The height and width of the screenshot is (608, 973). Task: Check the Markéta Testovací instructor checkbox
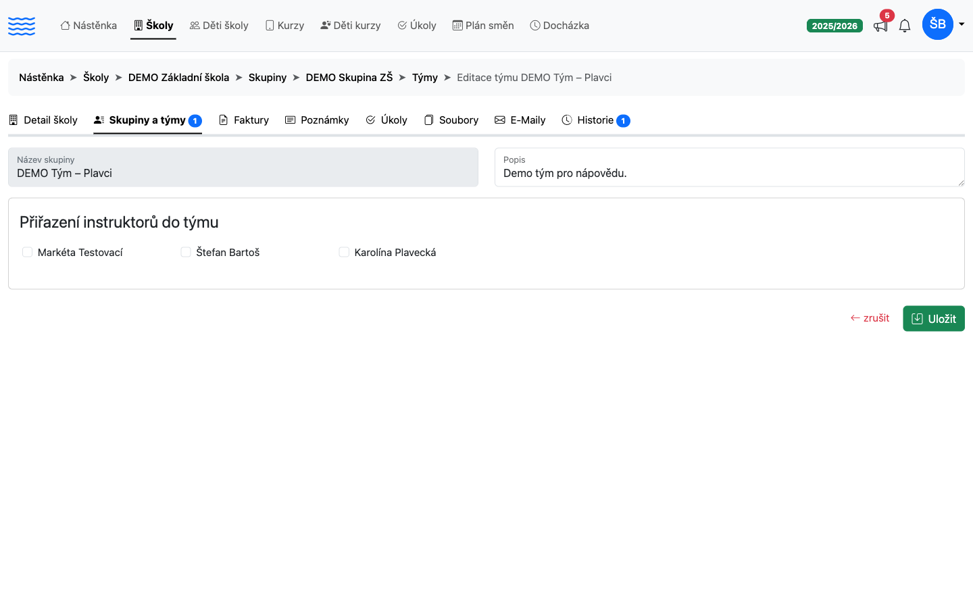point(28,252)
